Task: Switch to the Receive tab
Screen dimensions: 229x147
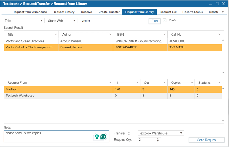Action: coord(86,12)
